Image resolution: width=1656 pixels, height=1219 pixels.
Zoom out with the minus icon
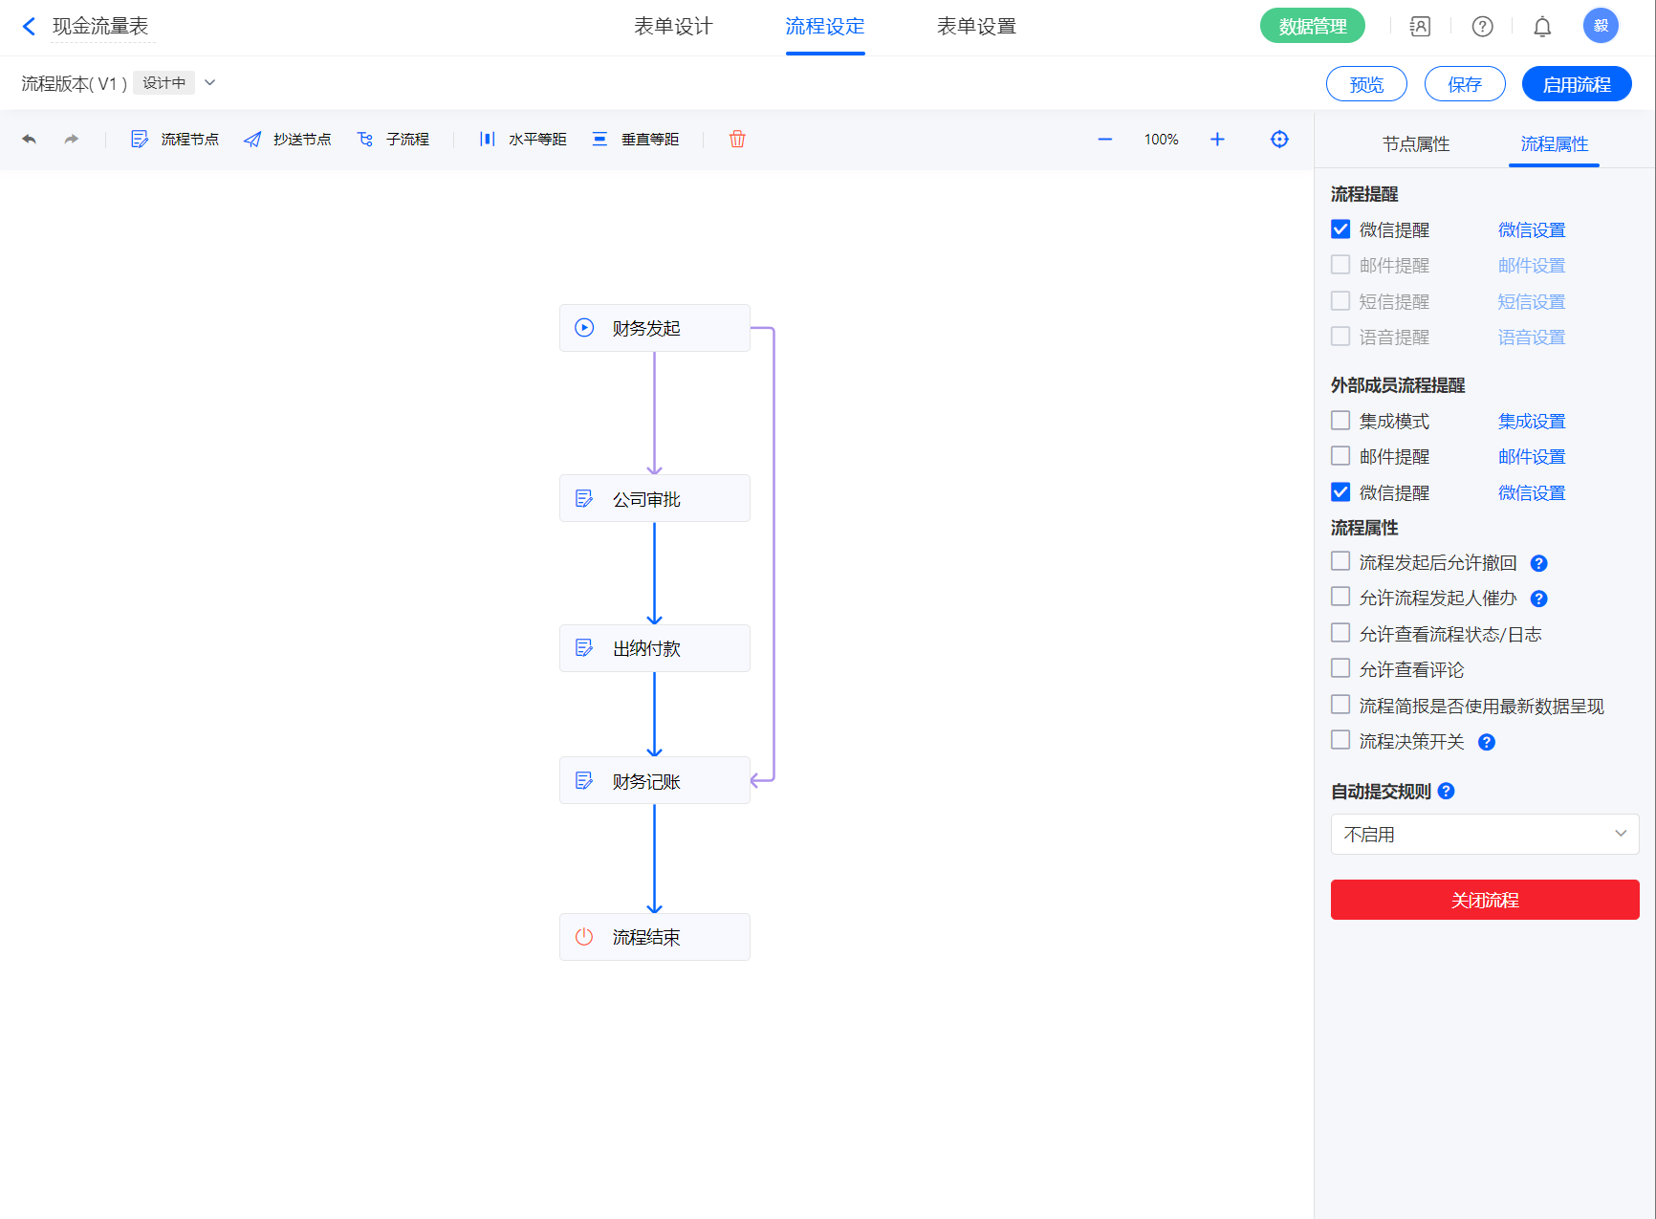[x=1105, y=140]
